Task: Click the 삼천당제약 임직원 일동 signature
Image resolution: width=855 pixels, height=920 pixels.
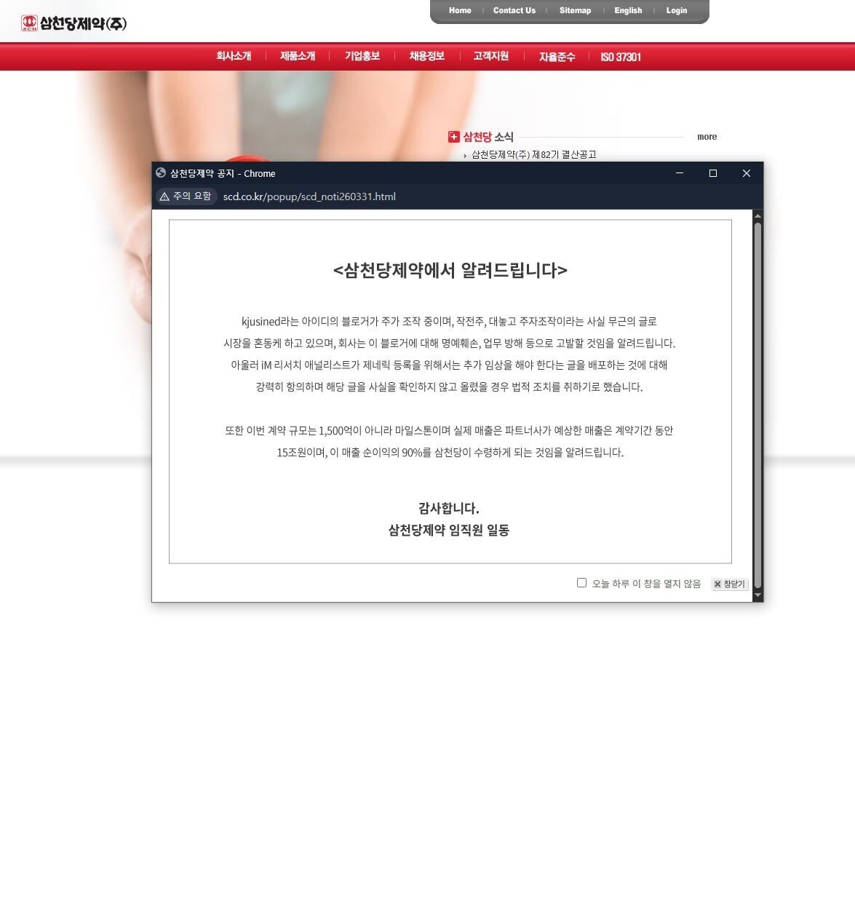Action: [448, 530]
